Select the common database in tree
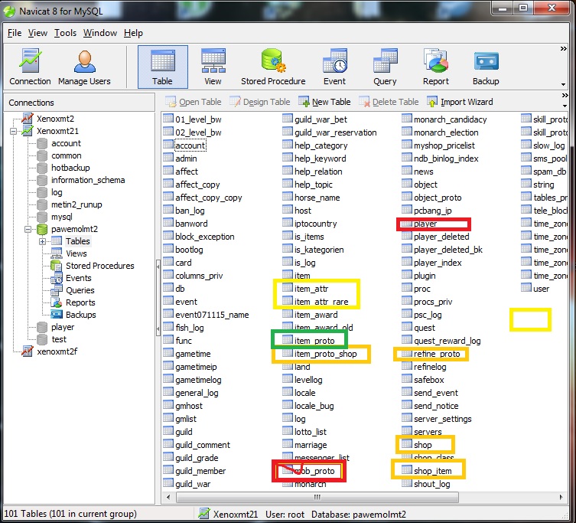Viewport: 576px width, 523px height. click(x=67, y=155)
